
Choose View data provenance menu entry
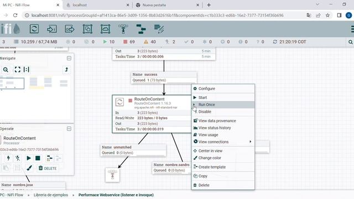[223, 121]
